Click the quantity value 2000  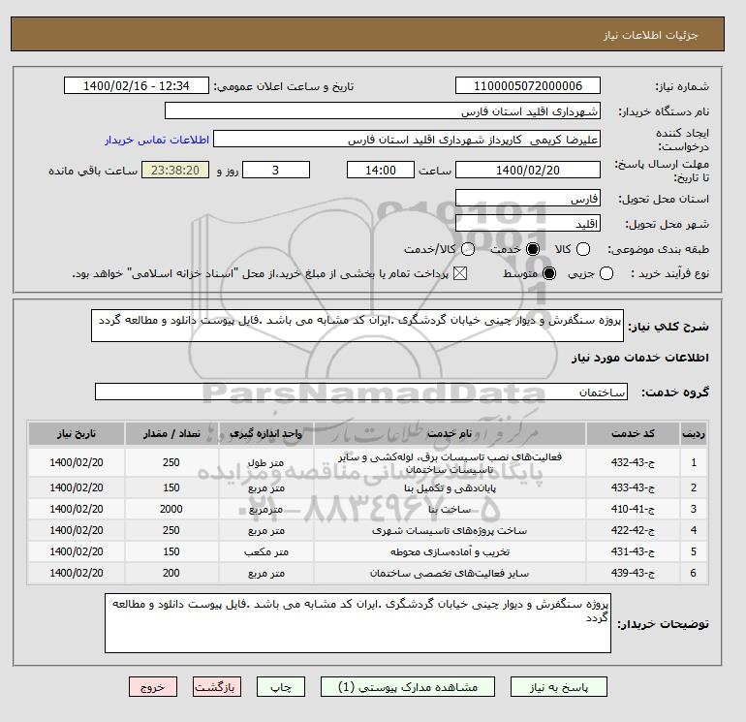pos(171,509)
